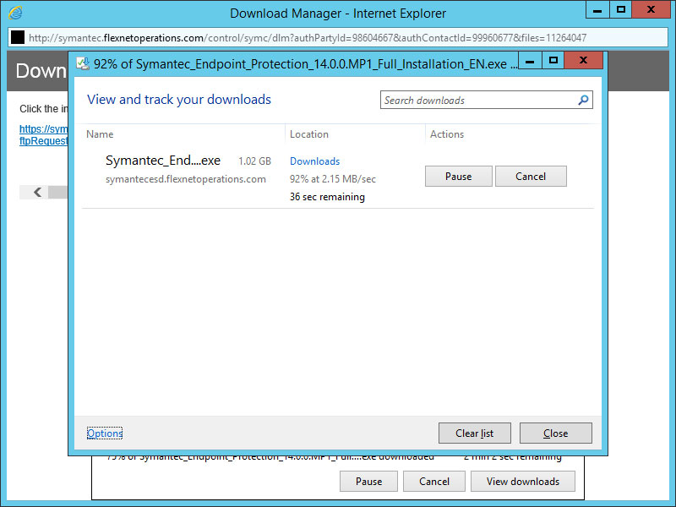This screenshot has width=676, height=507.
Task: Click the 92% at 2.15 MB/sec status
Action: 333,179
